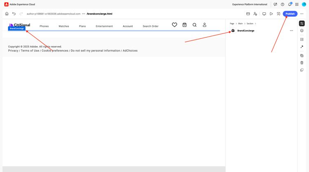The height and width of the screenshot is (172, 309).
Task: Open the generate variations sparkle icon
Action: coord(302,47)
